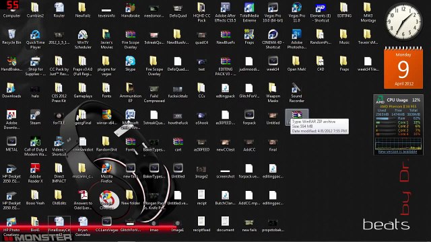This screenshot has width=431, height=242.
Task: Open the C4D folder
Action: [321, 64]
